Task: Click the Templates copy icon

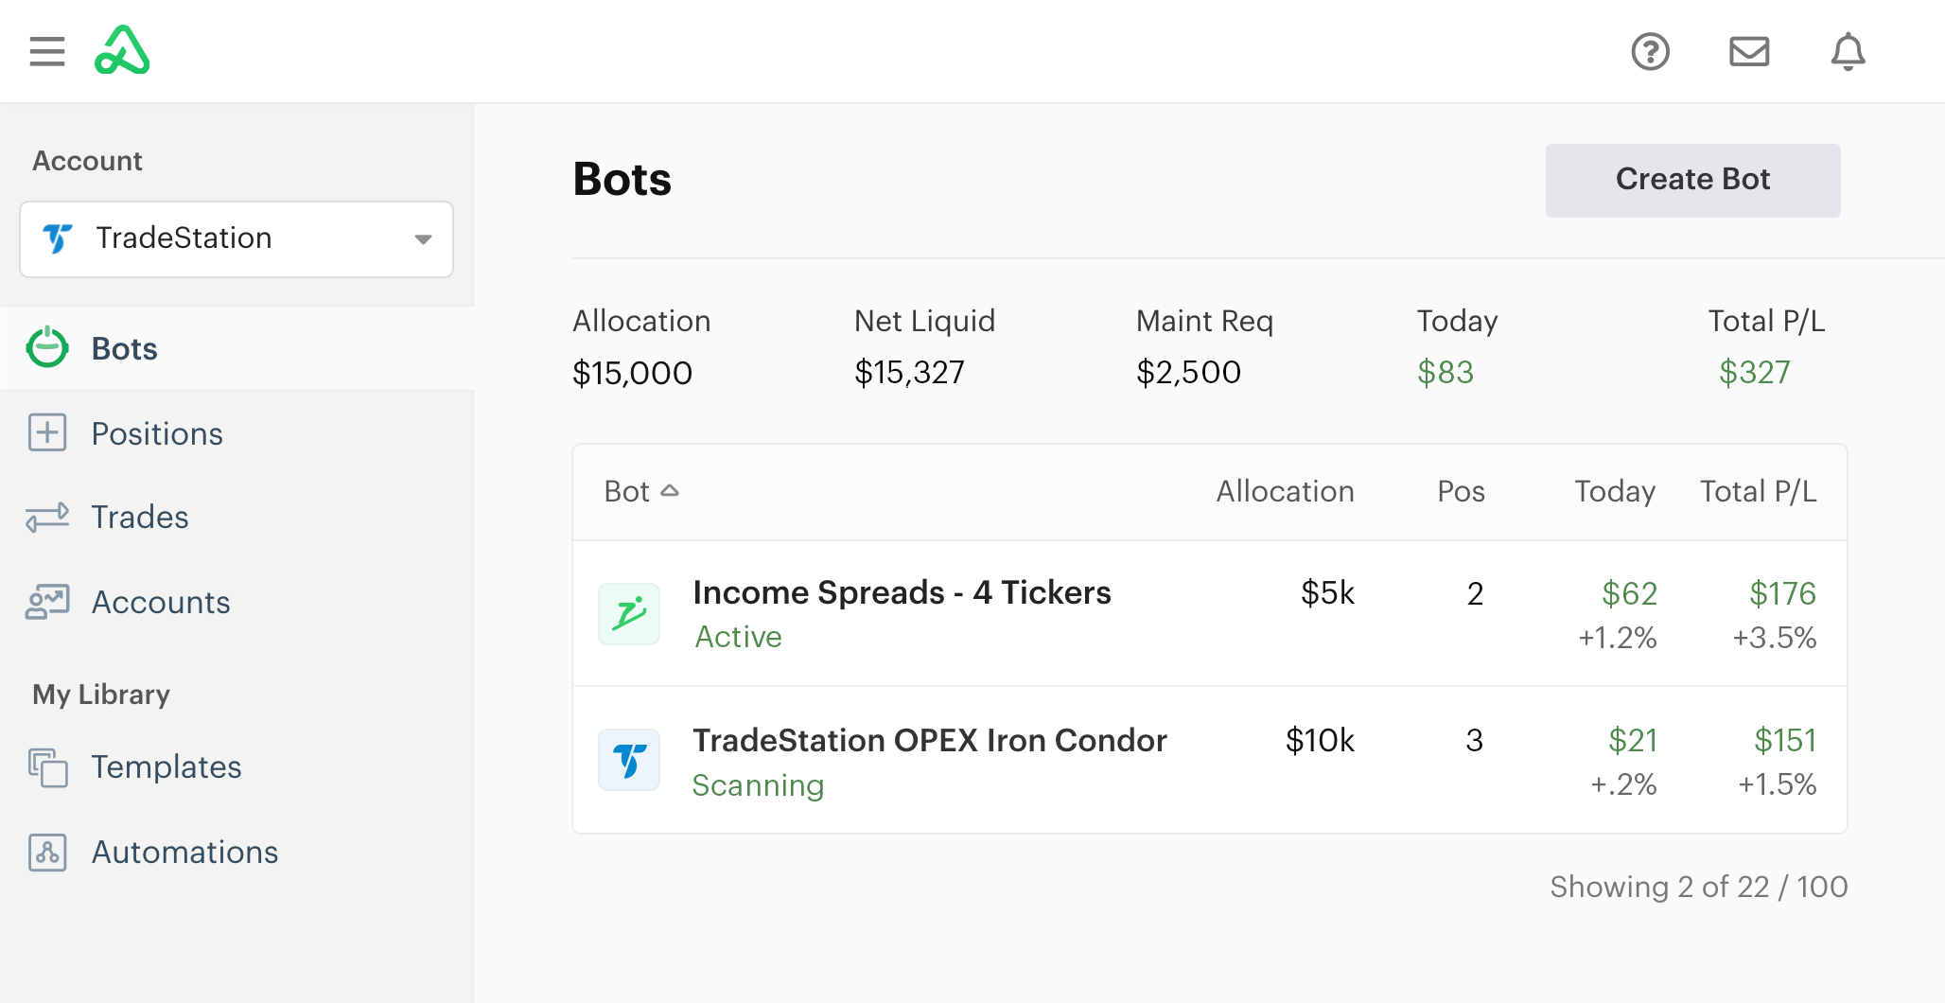Action: click(47, 767)
